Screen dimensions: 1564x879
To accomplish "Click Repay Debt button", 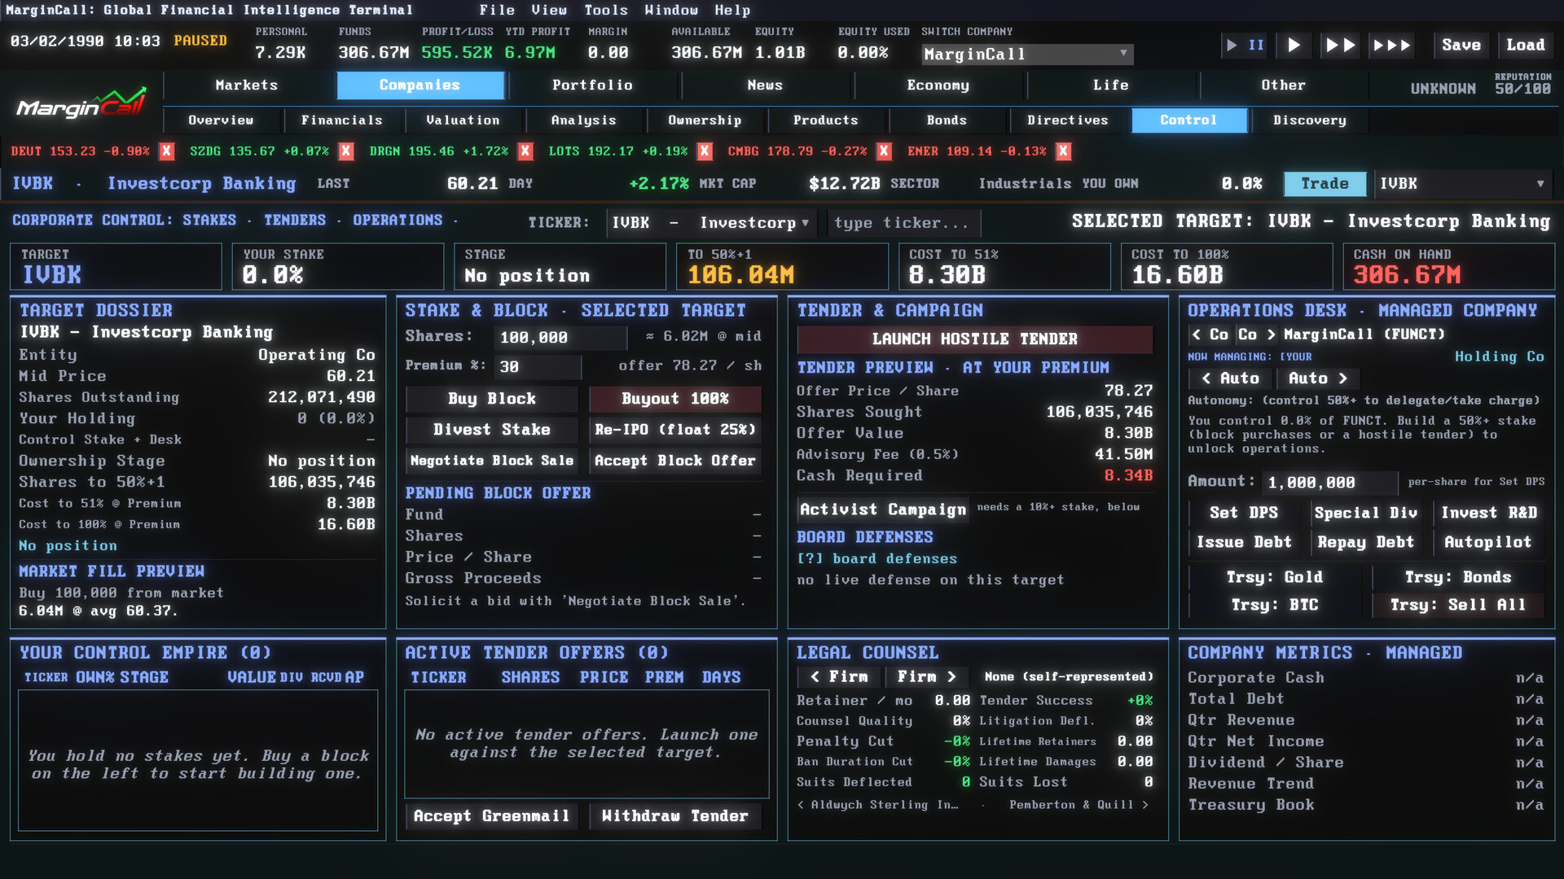I will click(x=1366, y=543).
